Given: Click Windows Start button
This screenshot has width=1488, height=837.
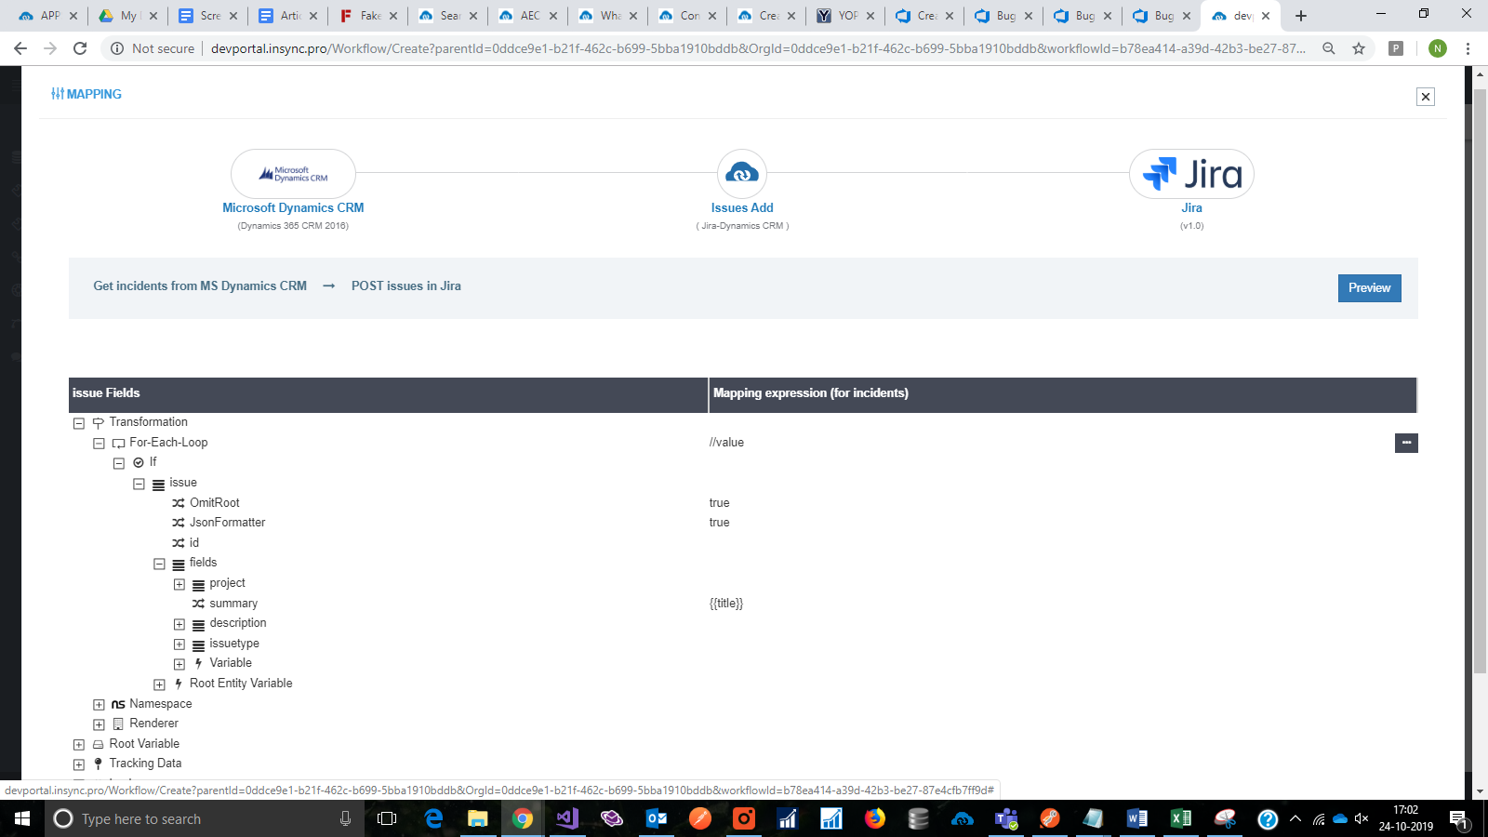Looking at the screenshot, I should pyautogui.click(x=22, y=818).
